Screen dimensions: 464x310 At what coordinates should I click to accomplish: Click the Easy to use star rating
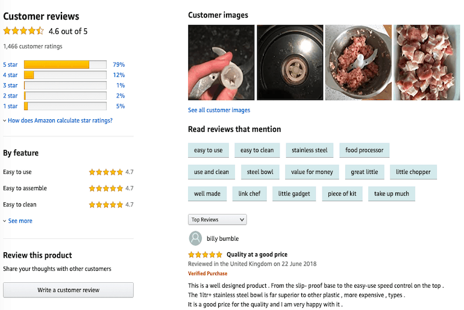click(x=105, y=172)
